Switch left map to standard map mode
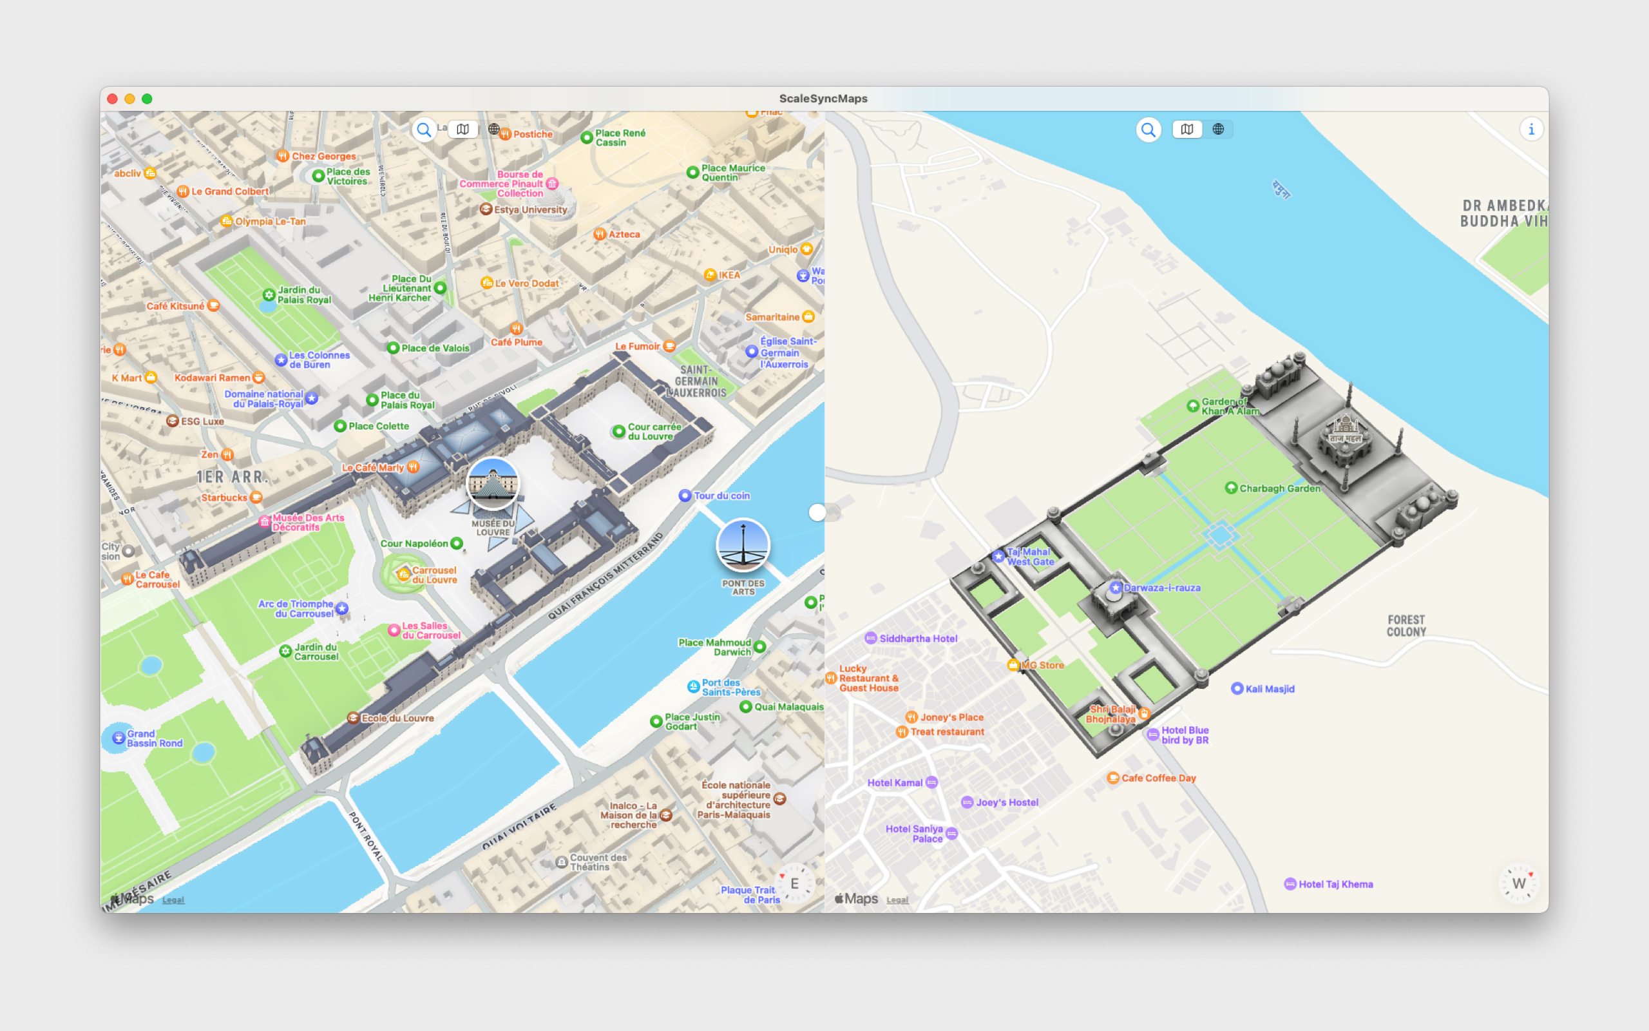Image resolution: width=1649 pixels, height=1031 pixels. tap(463, 130)
